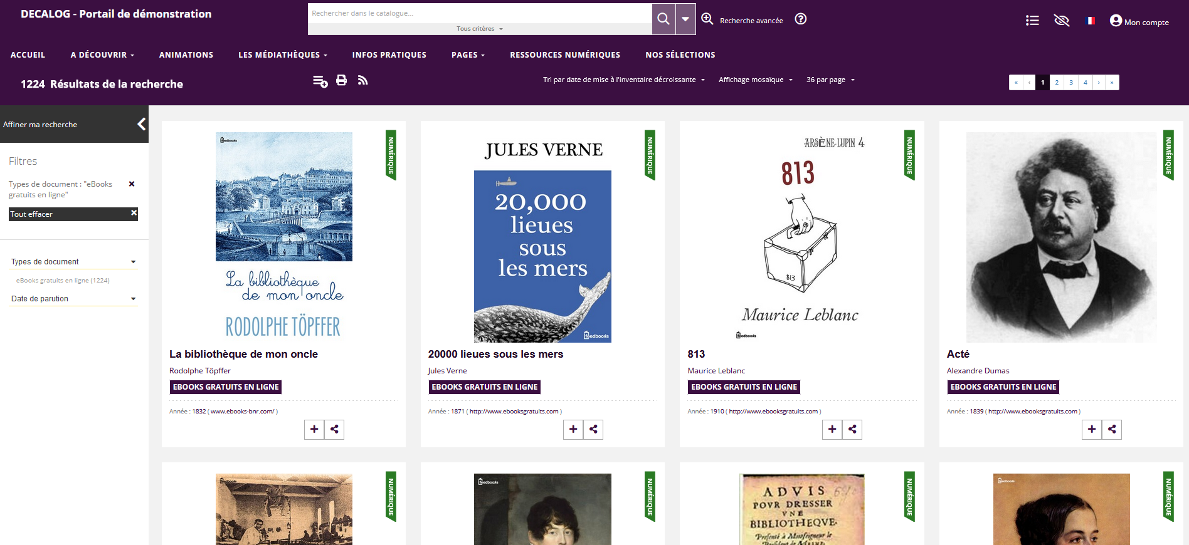Open the Ressources Numériques menu
This screenshot has height=545, width=1189.
(564, 55)
